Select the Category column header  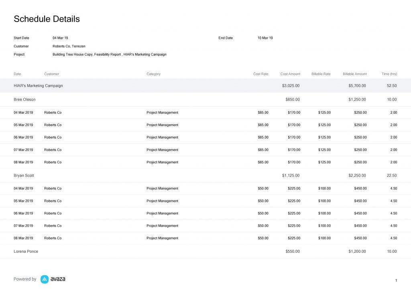[x=153, y=74]
